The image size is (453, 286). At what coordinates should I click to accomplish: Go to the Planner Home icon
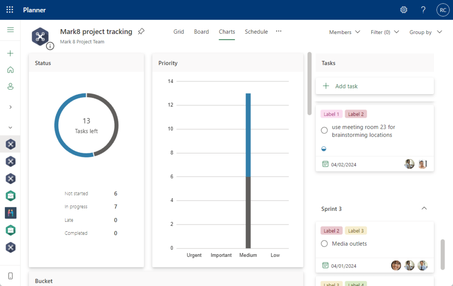pyautogui.click(x=11, y=70)
